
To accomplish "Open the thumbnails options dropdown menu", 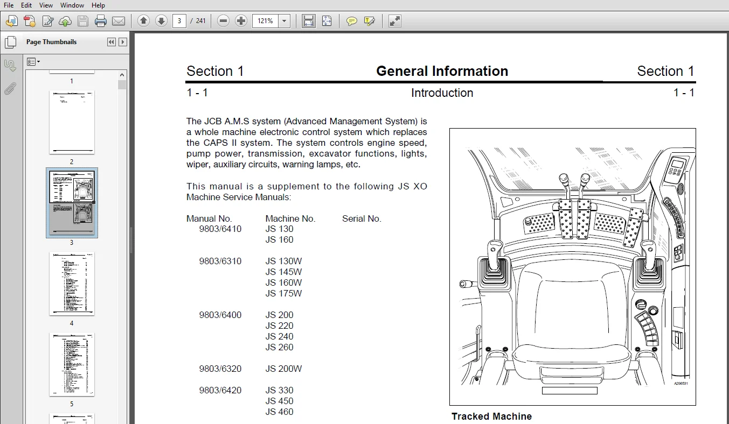I will pyautogui.click(x=33, y=62).
